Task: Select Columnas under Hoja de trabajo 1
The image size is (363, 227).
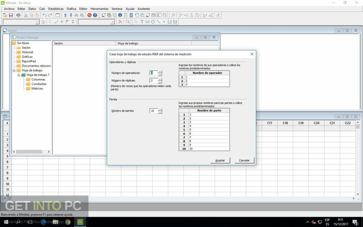Action: [38, 79]
